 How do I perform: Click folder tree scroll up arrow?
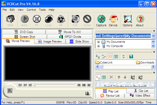[153, 41]
